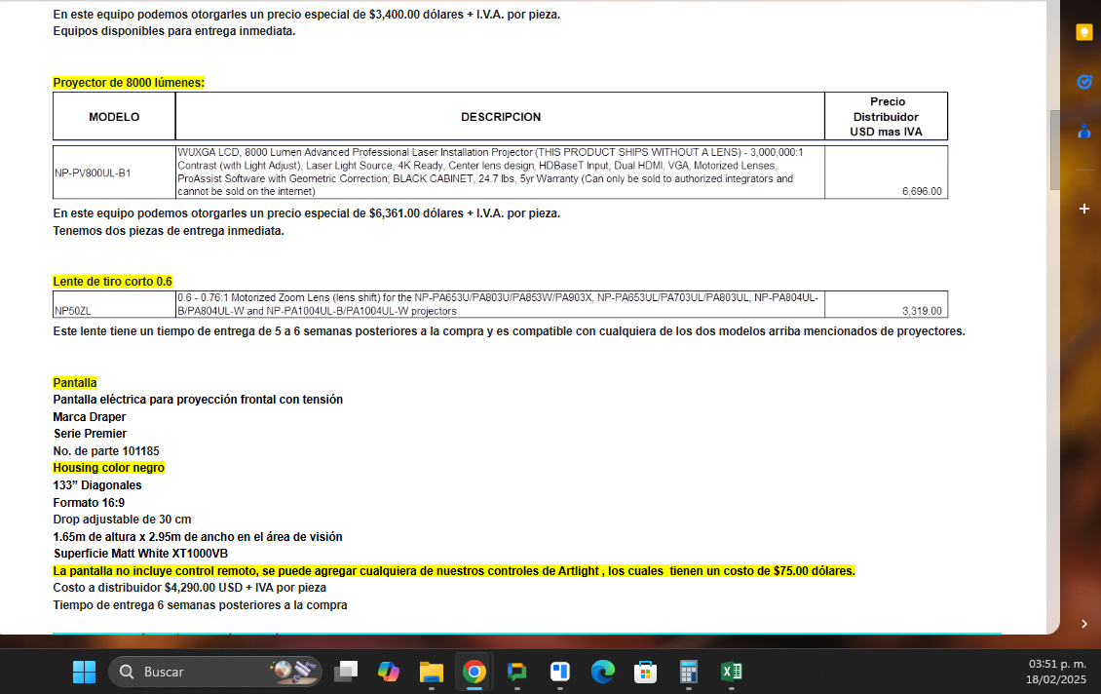Open the Windows Start menu
Image resolution: width=1101 pixels, height=694 pixels.
84,672
